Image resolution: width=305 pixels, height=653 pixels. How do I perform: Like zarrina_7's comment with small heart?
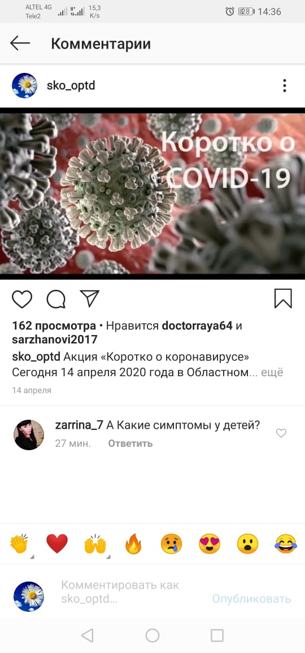tap(281, 433)
